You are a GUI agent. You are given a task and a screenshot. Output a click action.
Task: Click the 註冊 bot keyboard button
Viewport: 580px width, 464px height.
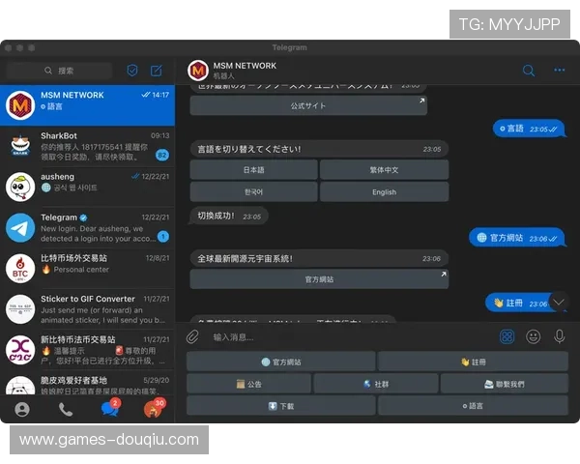click(473, 362)
